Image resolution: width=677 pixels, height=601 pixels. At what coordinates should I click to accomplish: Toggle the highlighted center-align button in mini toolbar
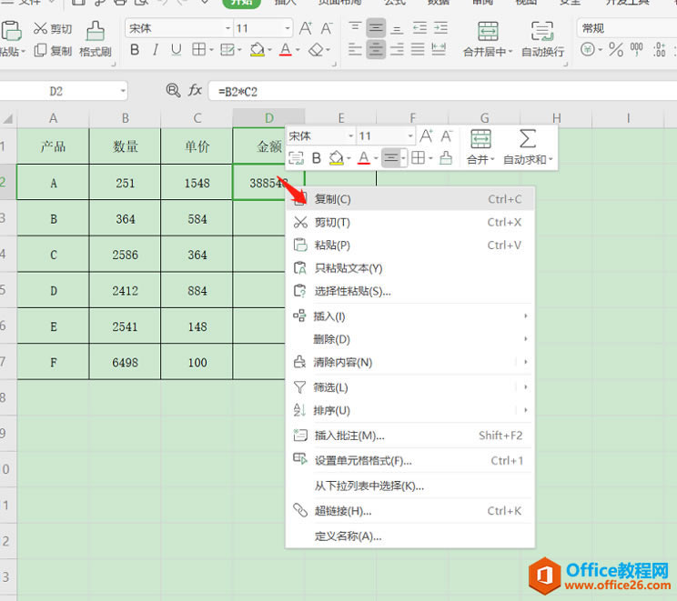pos(390,158)
